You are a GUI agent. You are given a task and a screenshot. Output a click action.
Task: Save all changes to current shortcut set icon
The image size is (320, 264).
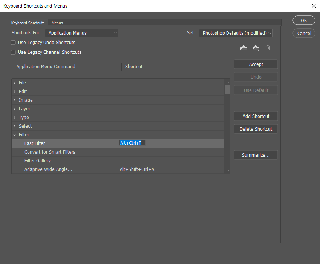click(x=243, y=48)
